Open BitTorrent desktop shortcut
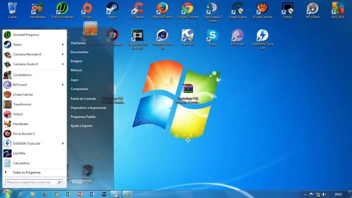Screen dimensions: 352x198 point(238,37)
